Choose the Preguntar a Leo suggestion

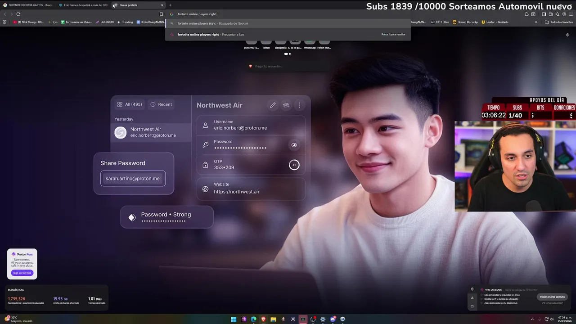tap(288, 34)
